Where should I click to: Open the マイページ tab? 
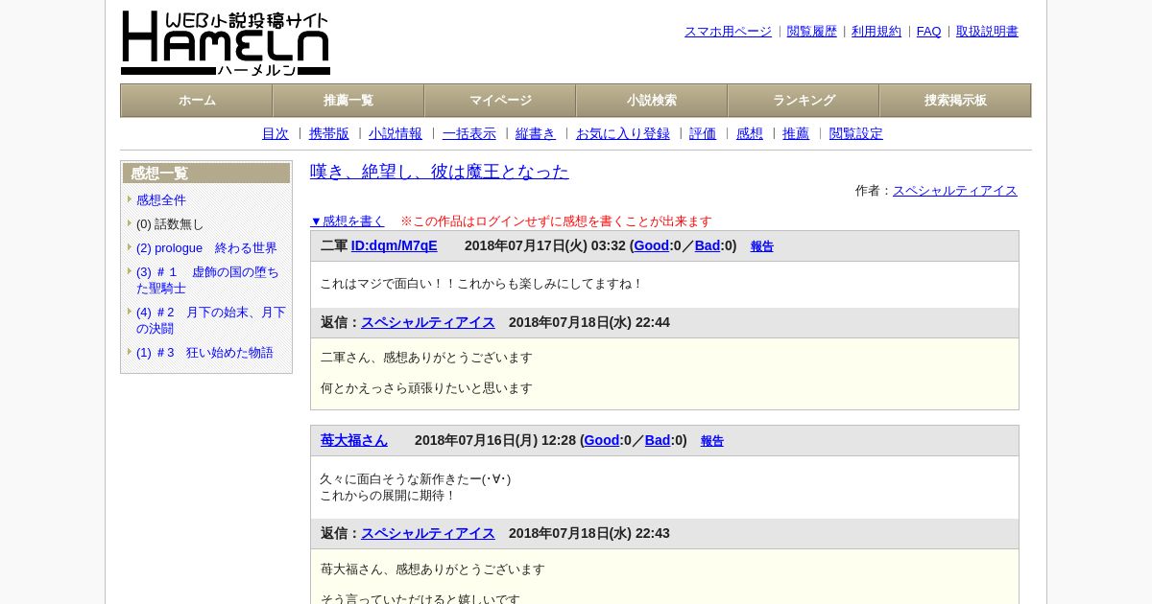coord(500,101)
